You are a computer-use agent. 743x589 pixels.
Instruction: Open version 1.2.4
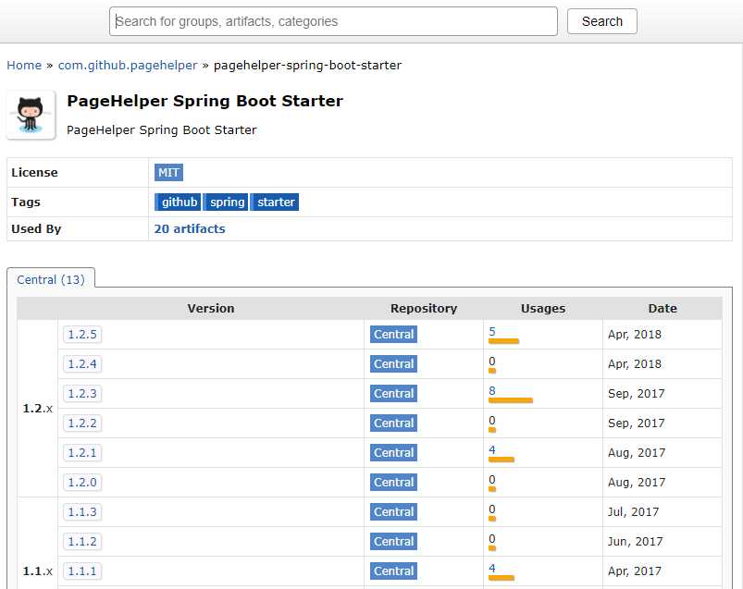coord(82,364)
